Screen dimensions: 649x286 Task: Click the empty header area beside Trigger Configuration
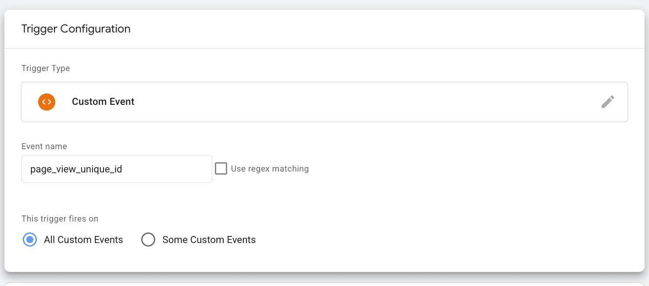373,29
